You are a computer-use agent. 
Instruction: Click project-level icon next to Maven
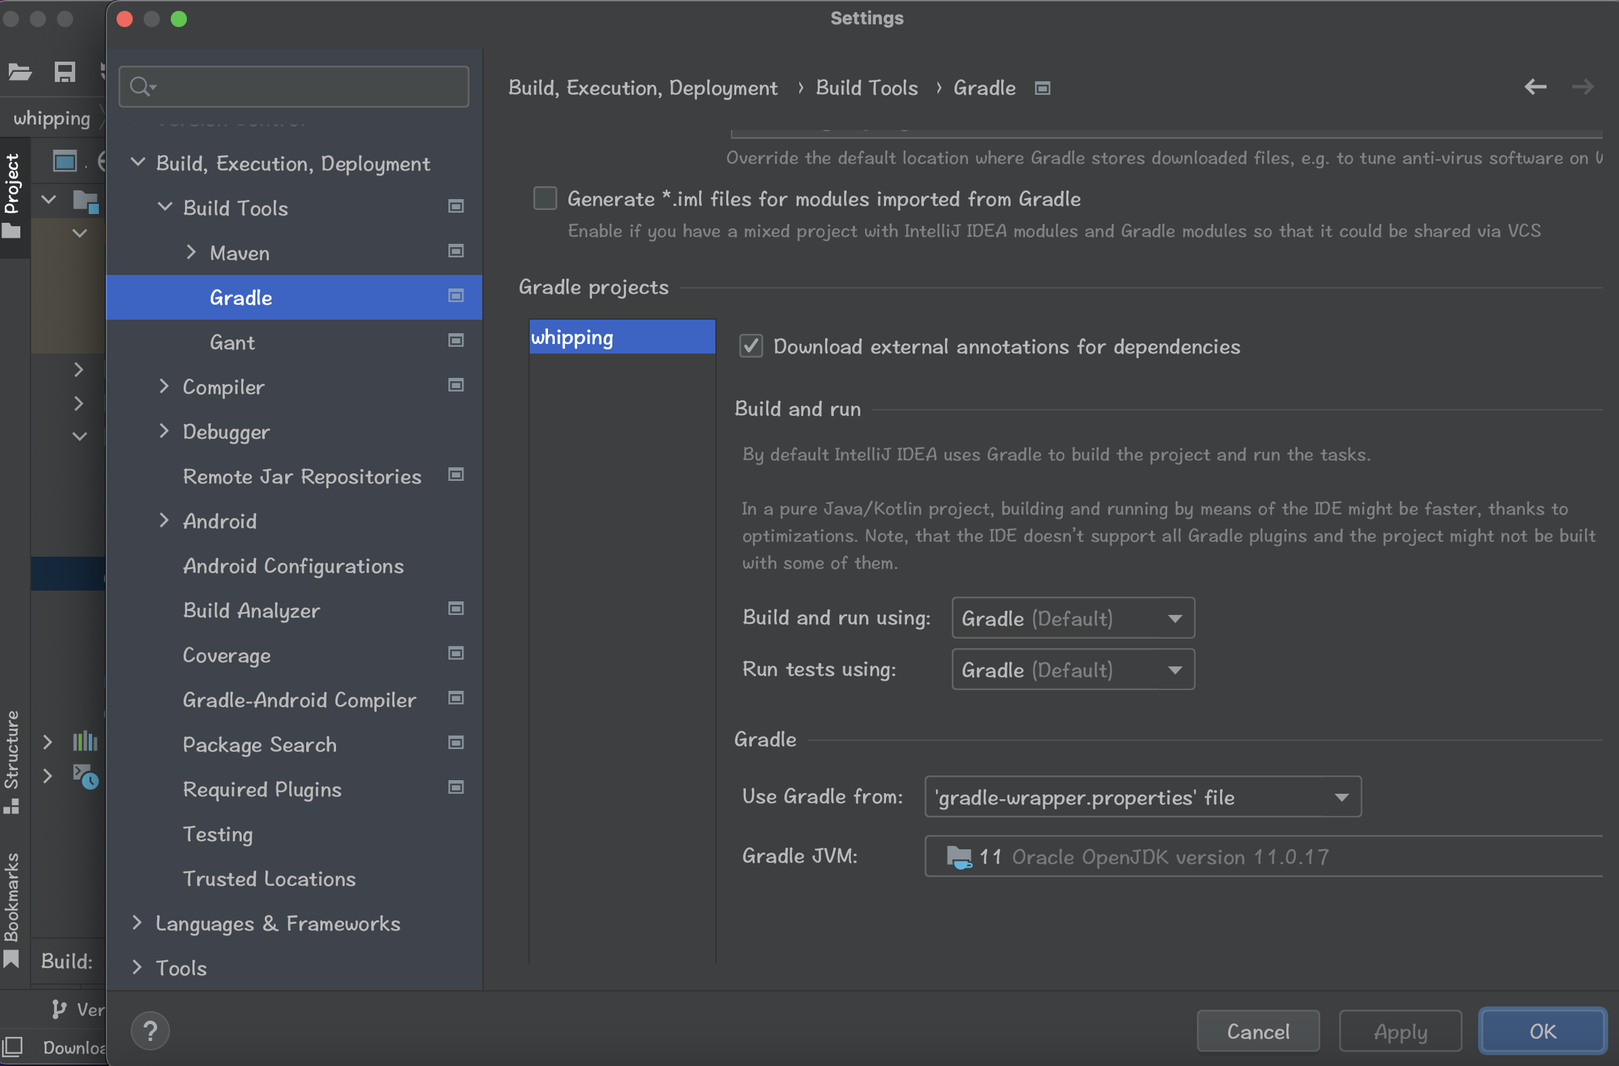[456, 251]
